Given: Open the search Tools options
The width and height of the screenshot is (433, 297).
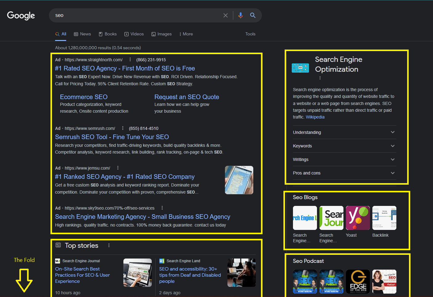Looking at the screenshot, I should (x=250, y=34).
